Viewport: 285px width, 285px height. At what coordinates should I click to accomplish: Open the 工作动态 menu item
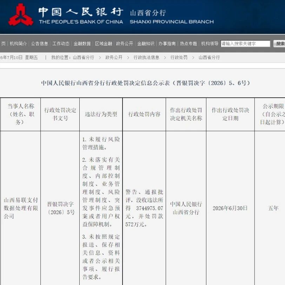click(x=61, y=44)
